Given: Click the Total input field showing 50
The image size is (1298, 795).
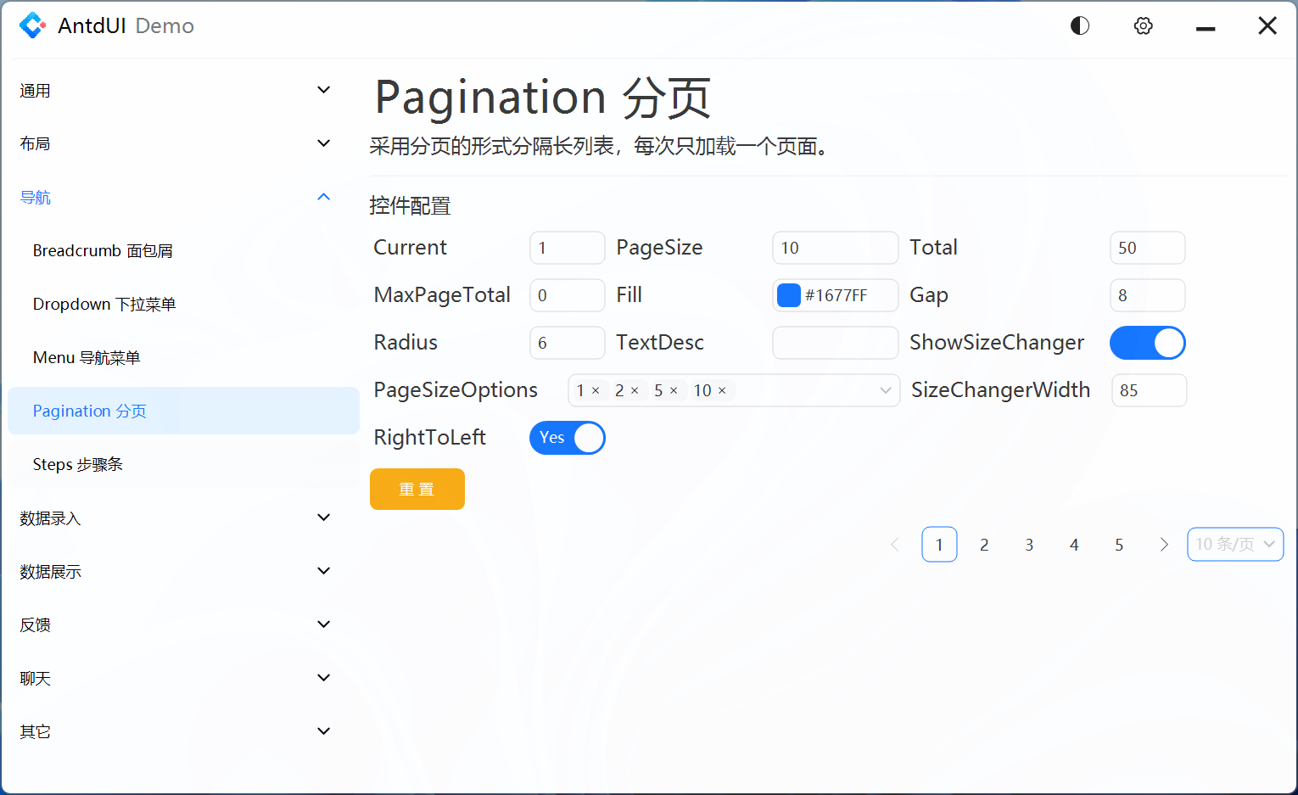Looking at the screenshot, I should [x=1147, y=248].
